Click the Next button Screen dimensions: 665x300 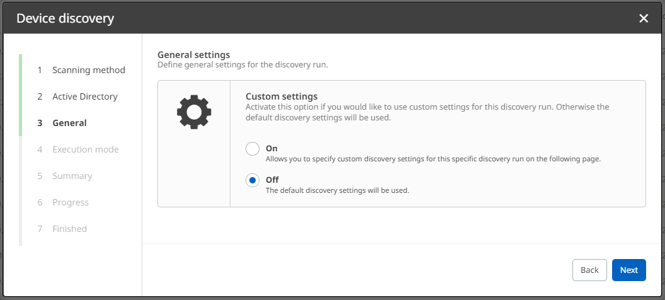(x=628, y=270)
